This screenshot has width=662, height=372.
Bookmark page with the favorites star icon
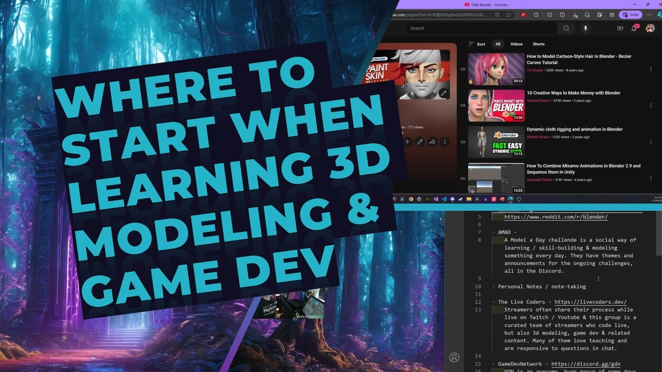coord(508,15)
